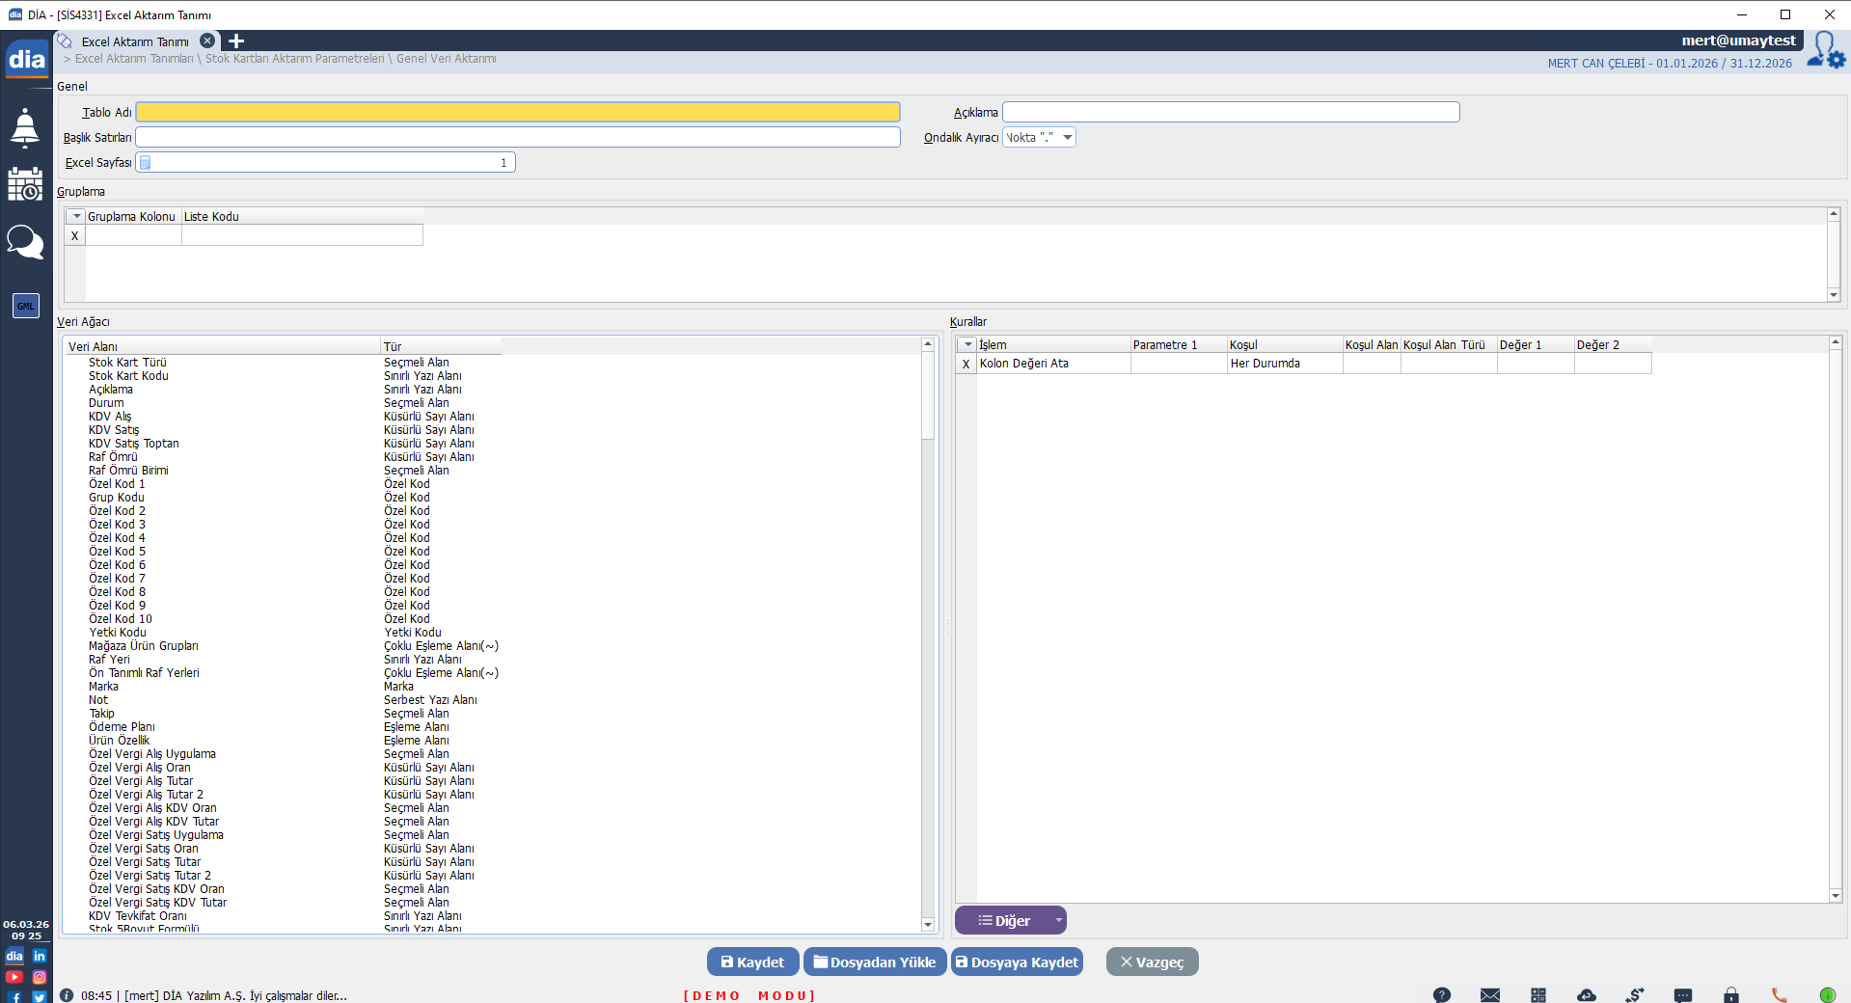
Task: Open notifications bell in left sidebar
Action: click(x=25, y=127)
